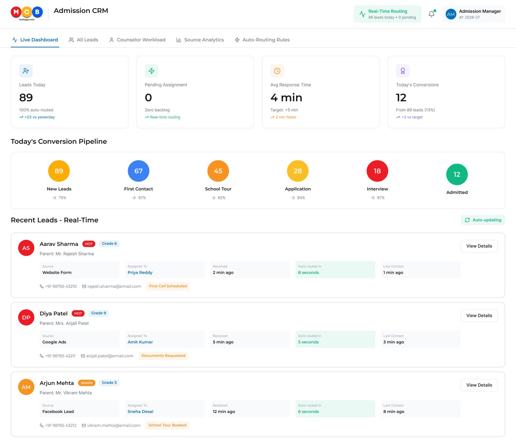Screen dimensions: 516x441
Task: Click the 45 School Tour pipeline circle
Action: click(x=218, y=171)
